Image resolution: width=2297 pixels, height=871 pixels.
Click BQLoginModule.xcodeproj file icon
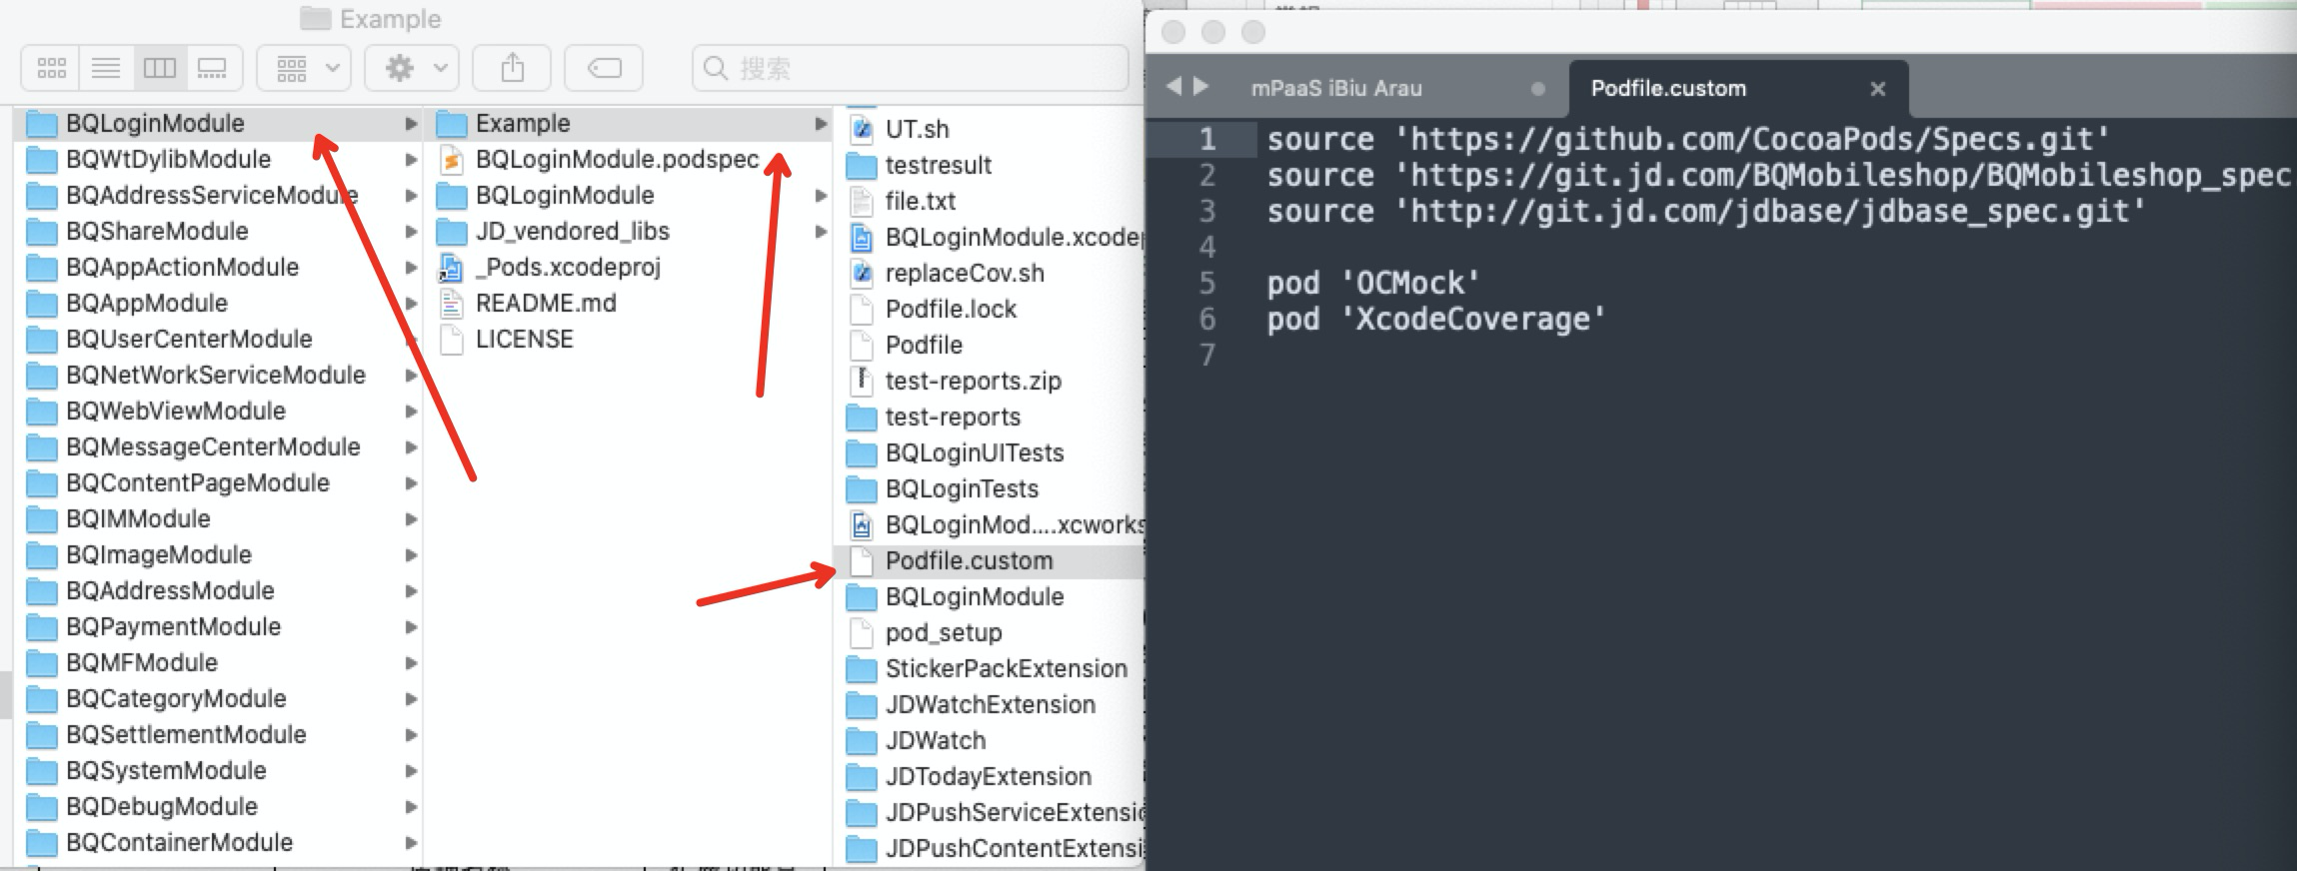click(862, 238)
